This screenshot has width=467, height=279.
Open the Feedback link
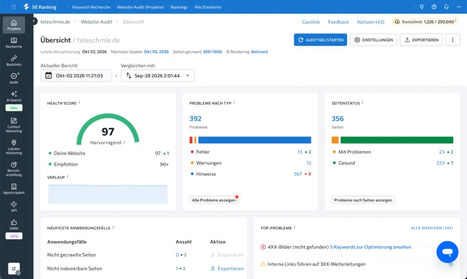click(x=338, y=22)
